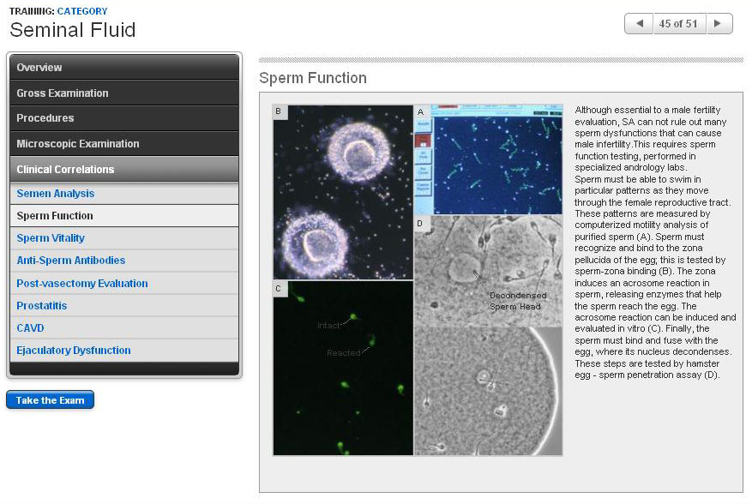Go to the previous page arrow

[x=638, y=24]
